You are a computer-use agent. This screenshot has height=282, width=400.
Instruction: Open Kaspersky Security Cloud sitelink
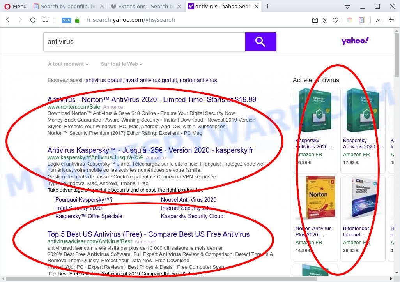(x=192, y=216)
